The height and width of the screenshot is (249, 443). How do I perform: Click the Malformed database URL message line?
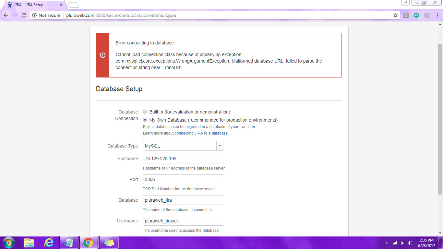219,61
